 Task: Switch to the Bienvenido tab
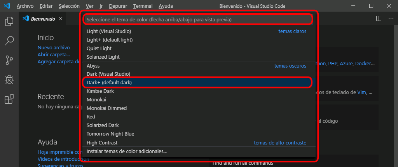[x=43, y=19]
